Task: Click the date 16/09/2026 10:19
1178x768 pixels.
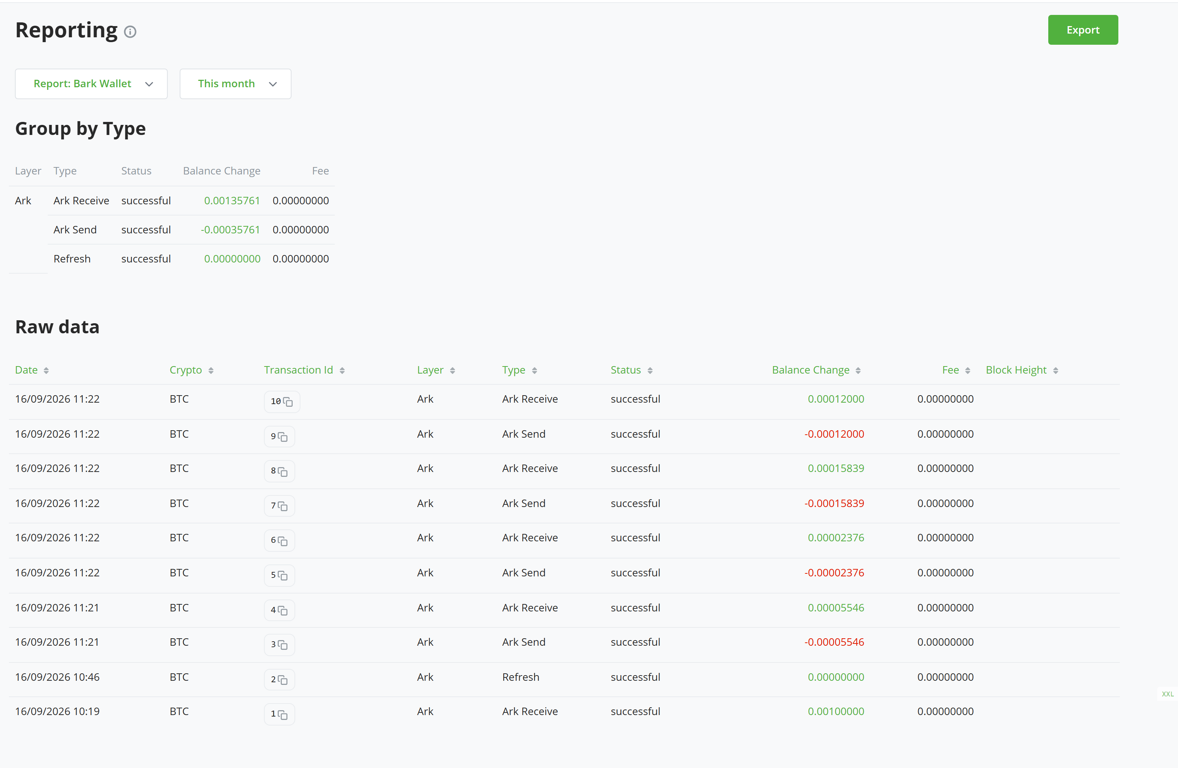Action: tap(57, 711)
